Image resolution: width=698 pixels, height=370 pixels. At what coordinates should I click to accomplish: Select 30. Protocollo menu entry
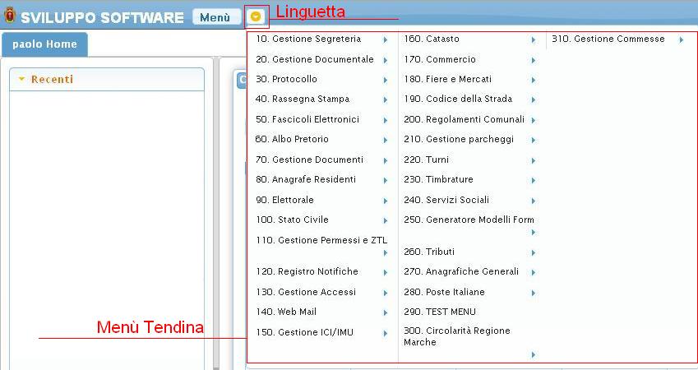(x=286, y=80)
